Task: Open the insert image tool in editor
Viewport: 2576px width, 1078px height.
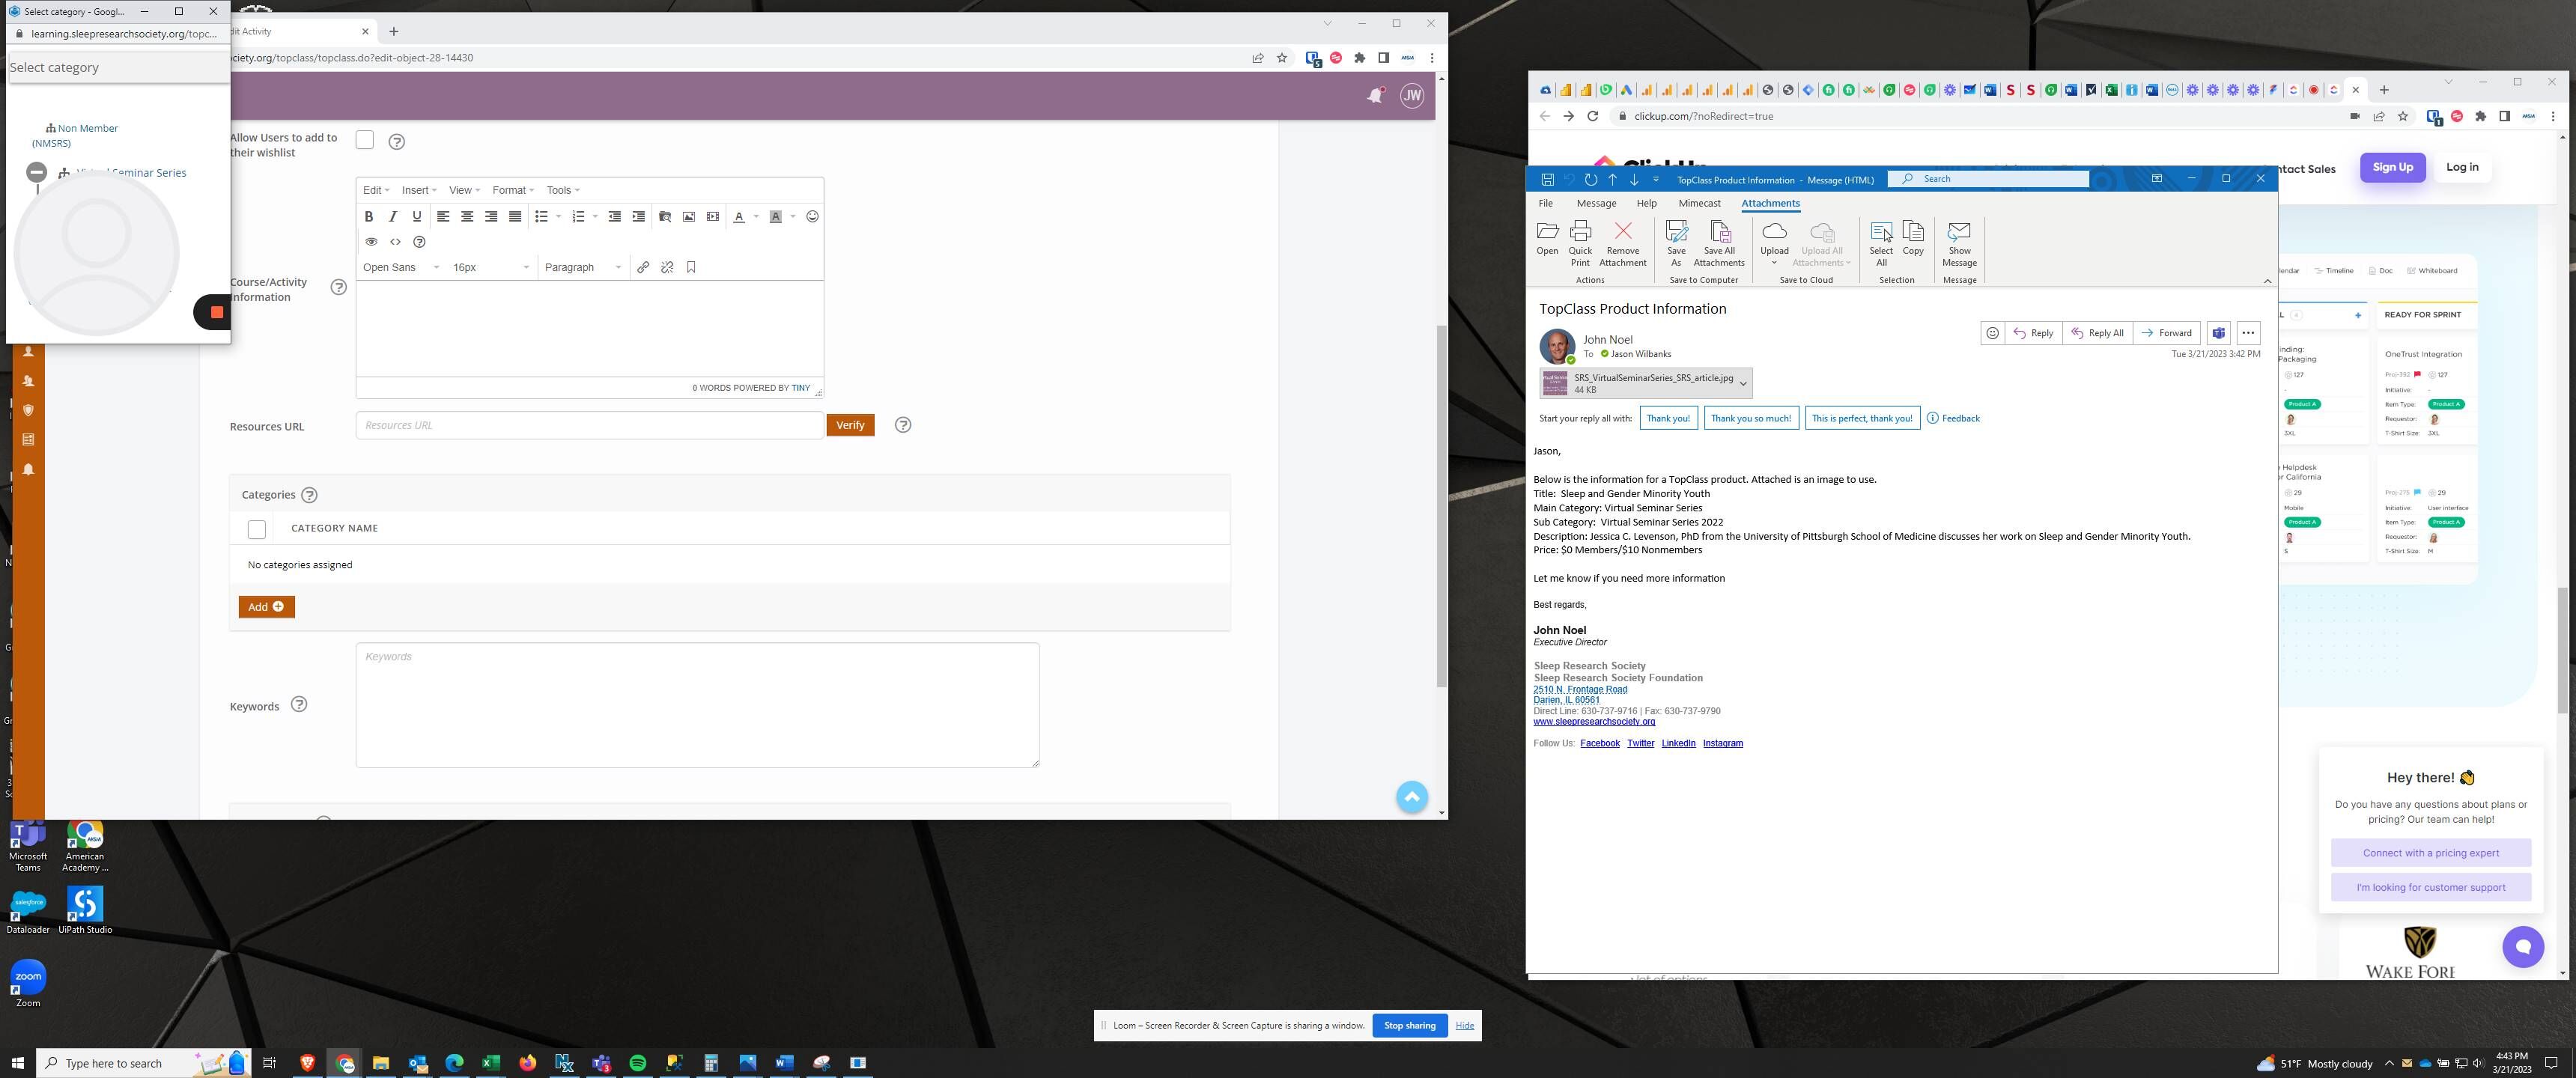Action: click(689, 216)
